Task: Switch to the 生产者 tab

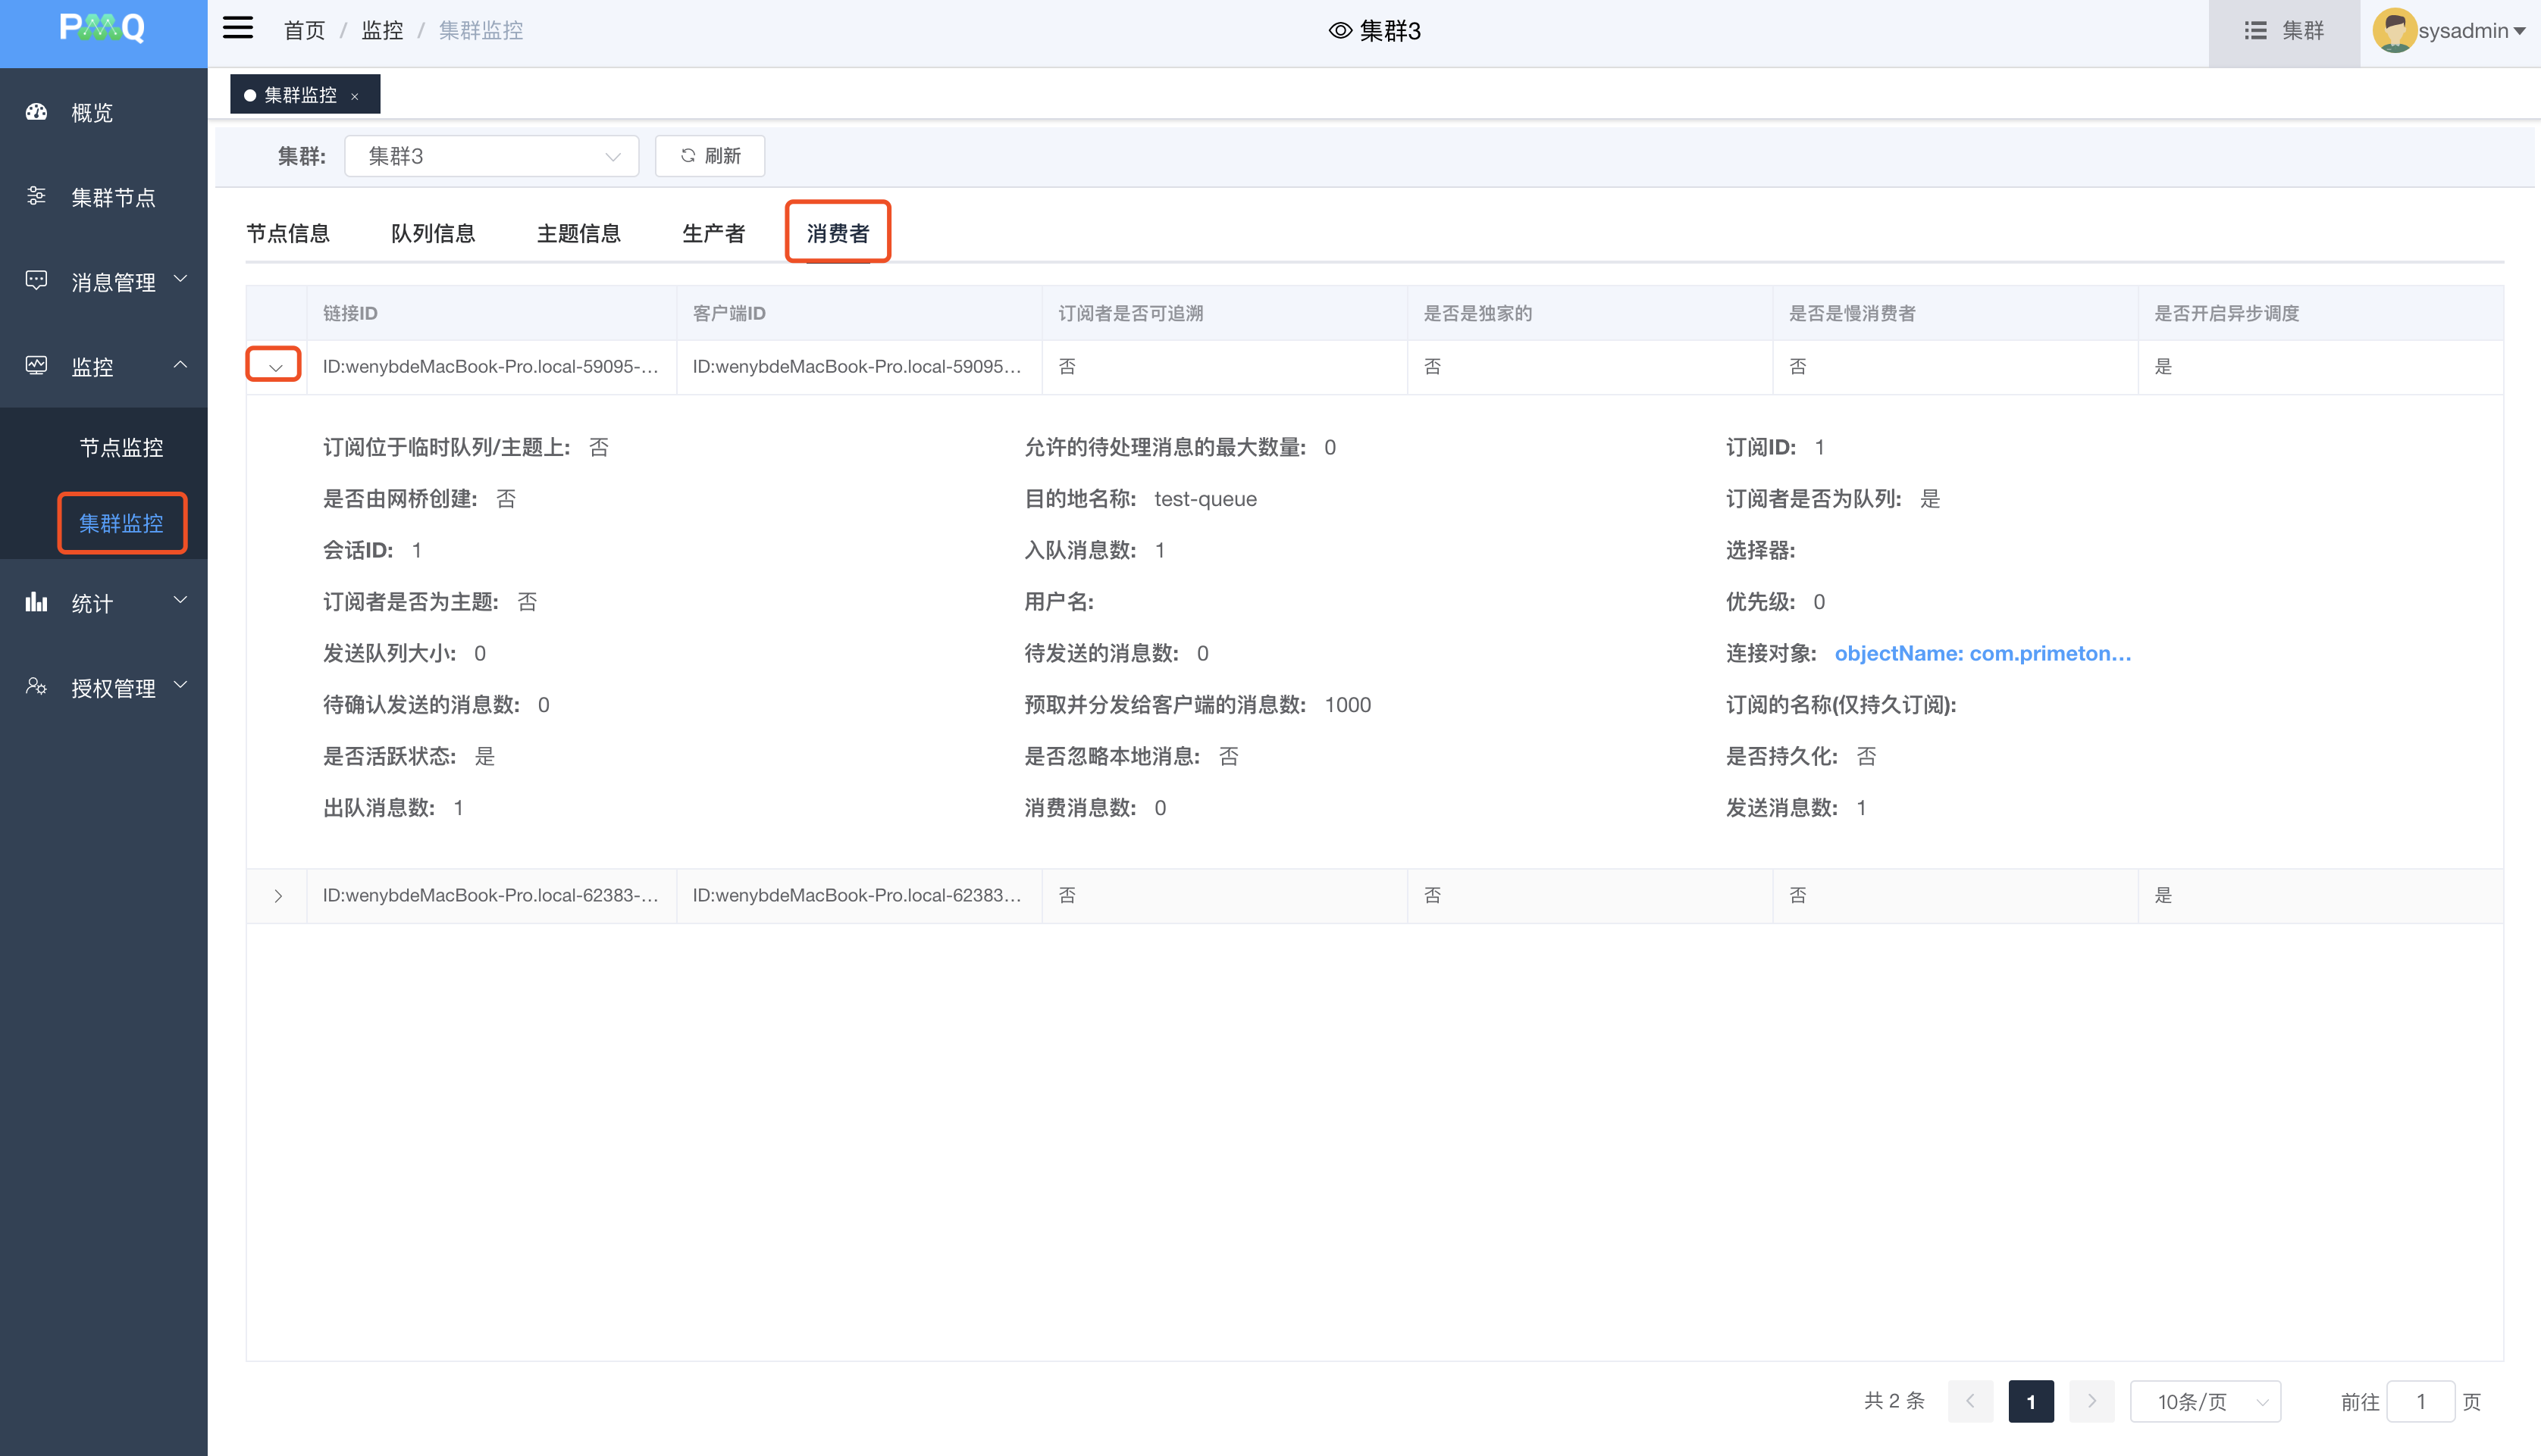Action: point(713,233)
